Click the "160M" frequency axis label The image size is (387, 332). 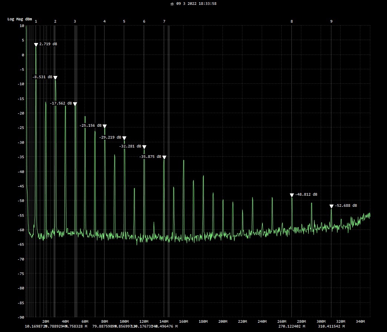coord(183,321)
